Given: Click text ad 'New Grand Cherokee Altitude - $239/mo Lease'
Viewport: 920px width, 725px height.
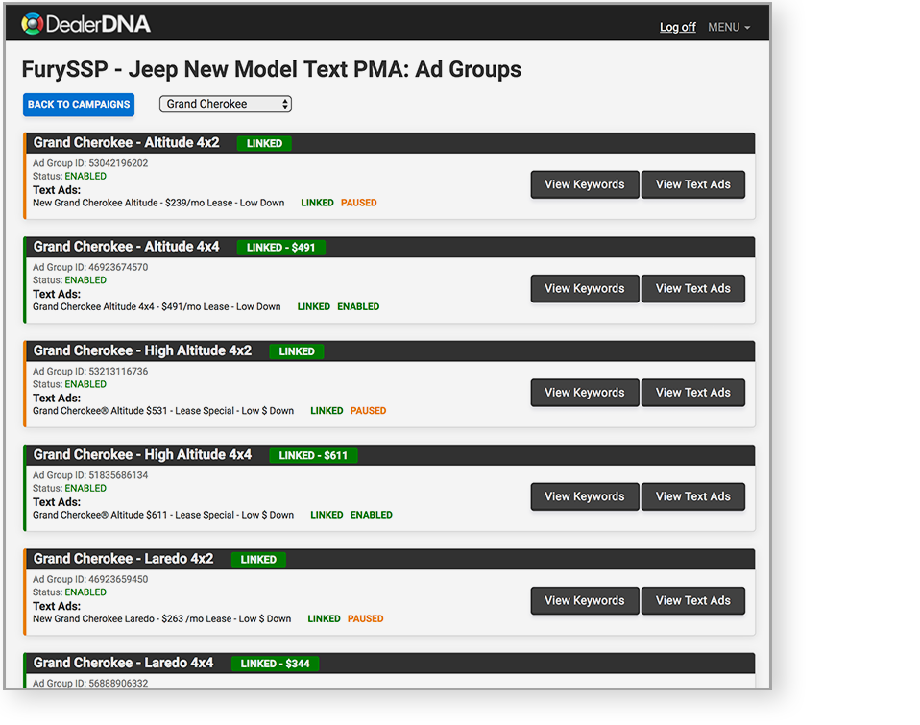Looking at the screenshot, I should point(158,203).
